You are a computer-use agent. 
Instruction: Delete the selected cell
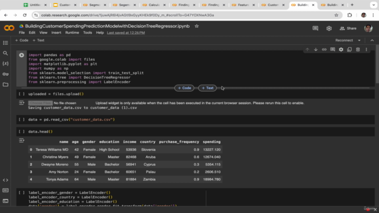[358, 50]
